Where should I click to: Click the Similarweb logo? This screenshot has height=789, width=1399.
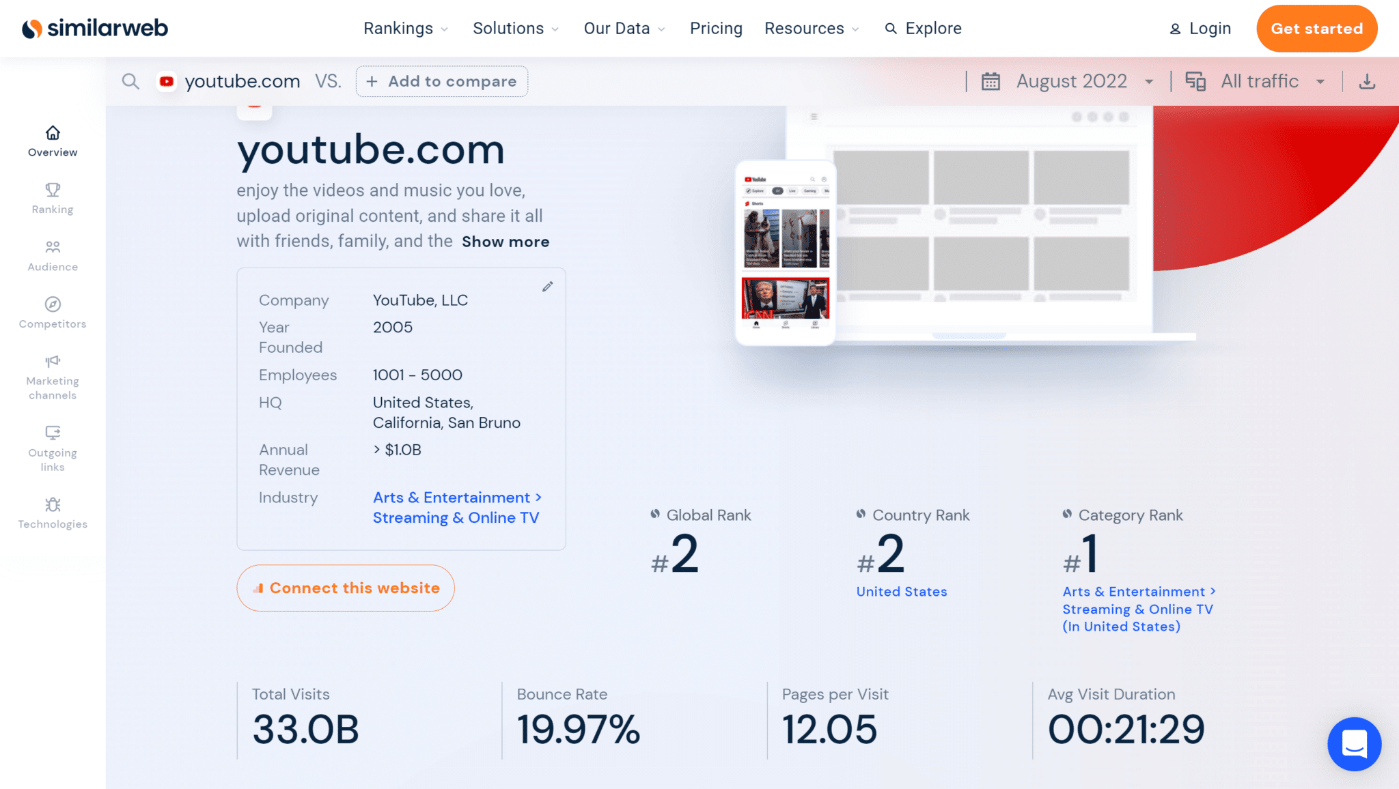click(95, 28)
